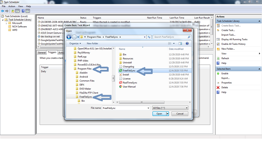Viewport: 262px width, 147px height.
Task: Show the preview pane in Open dialog
Action: point(180,43)
